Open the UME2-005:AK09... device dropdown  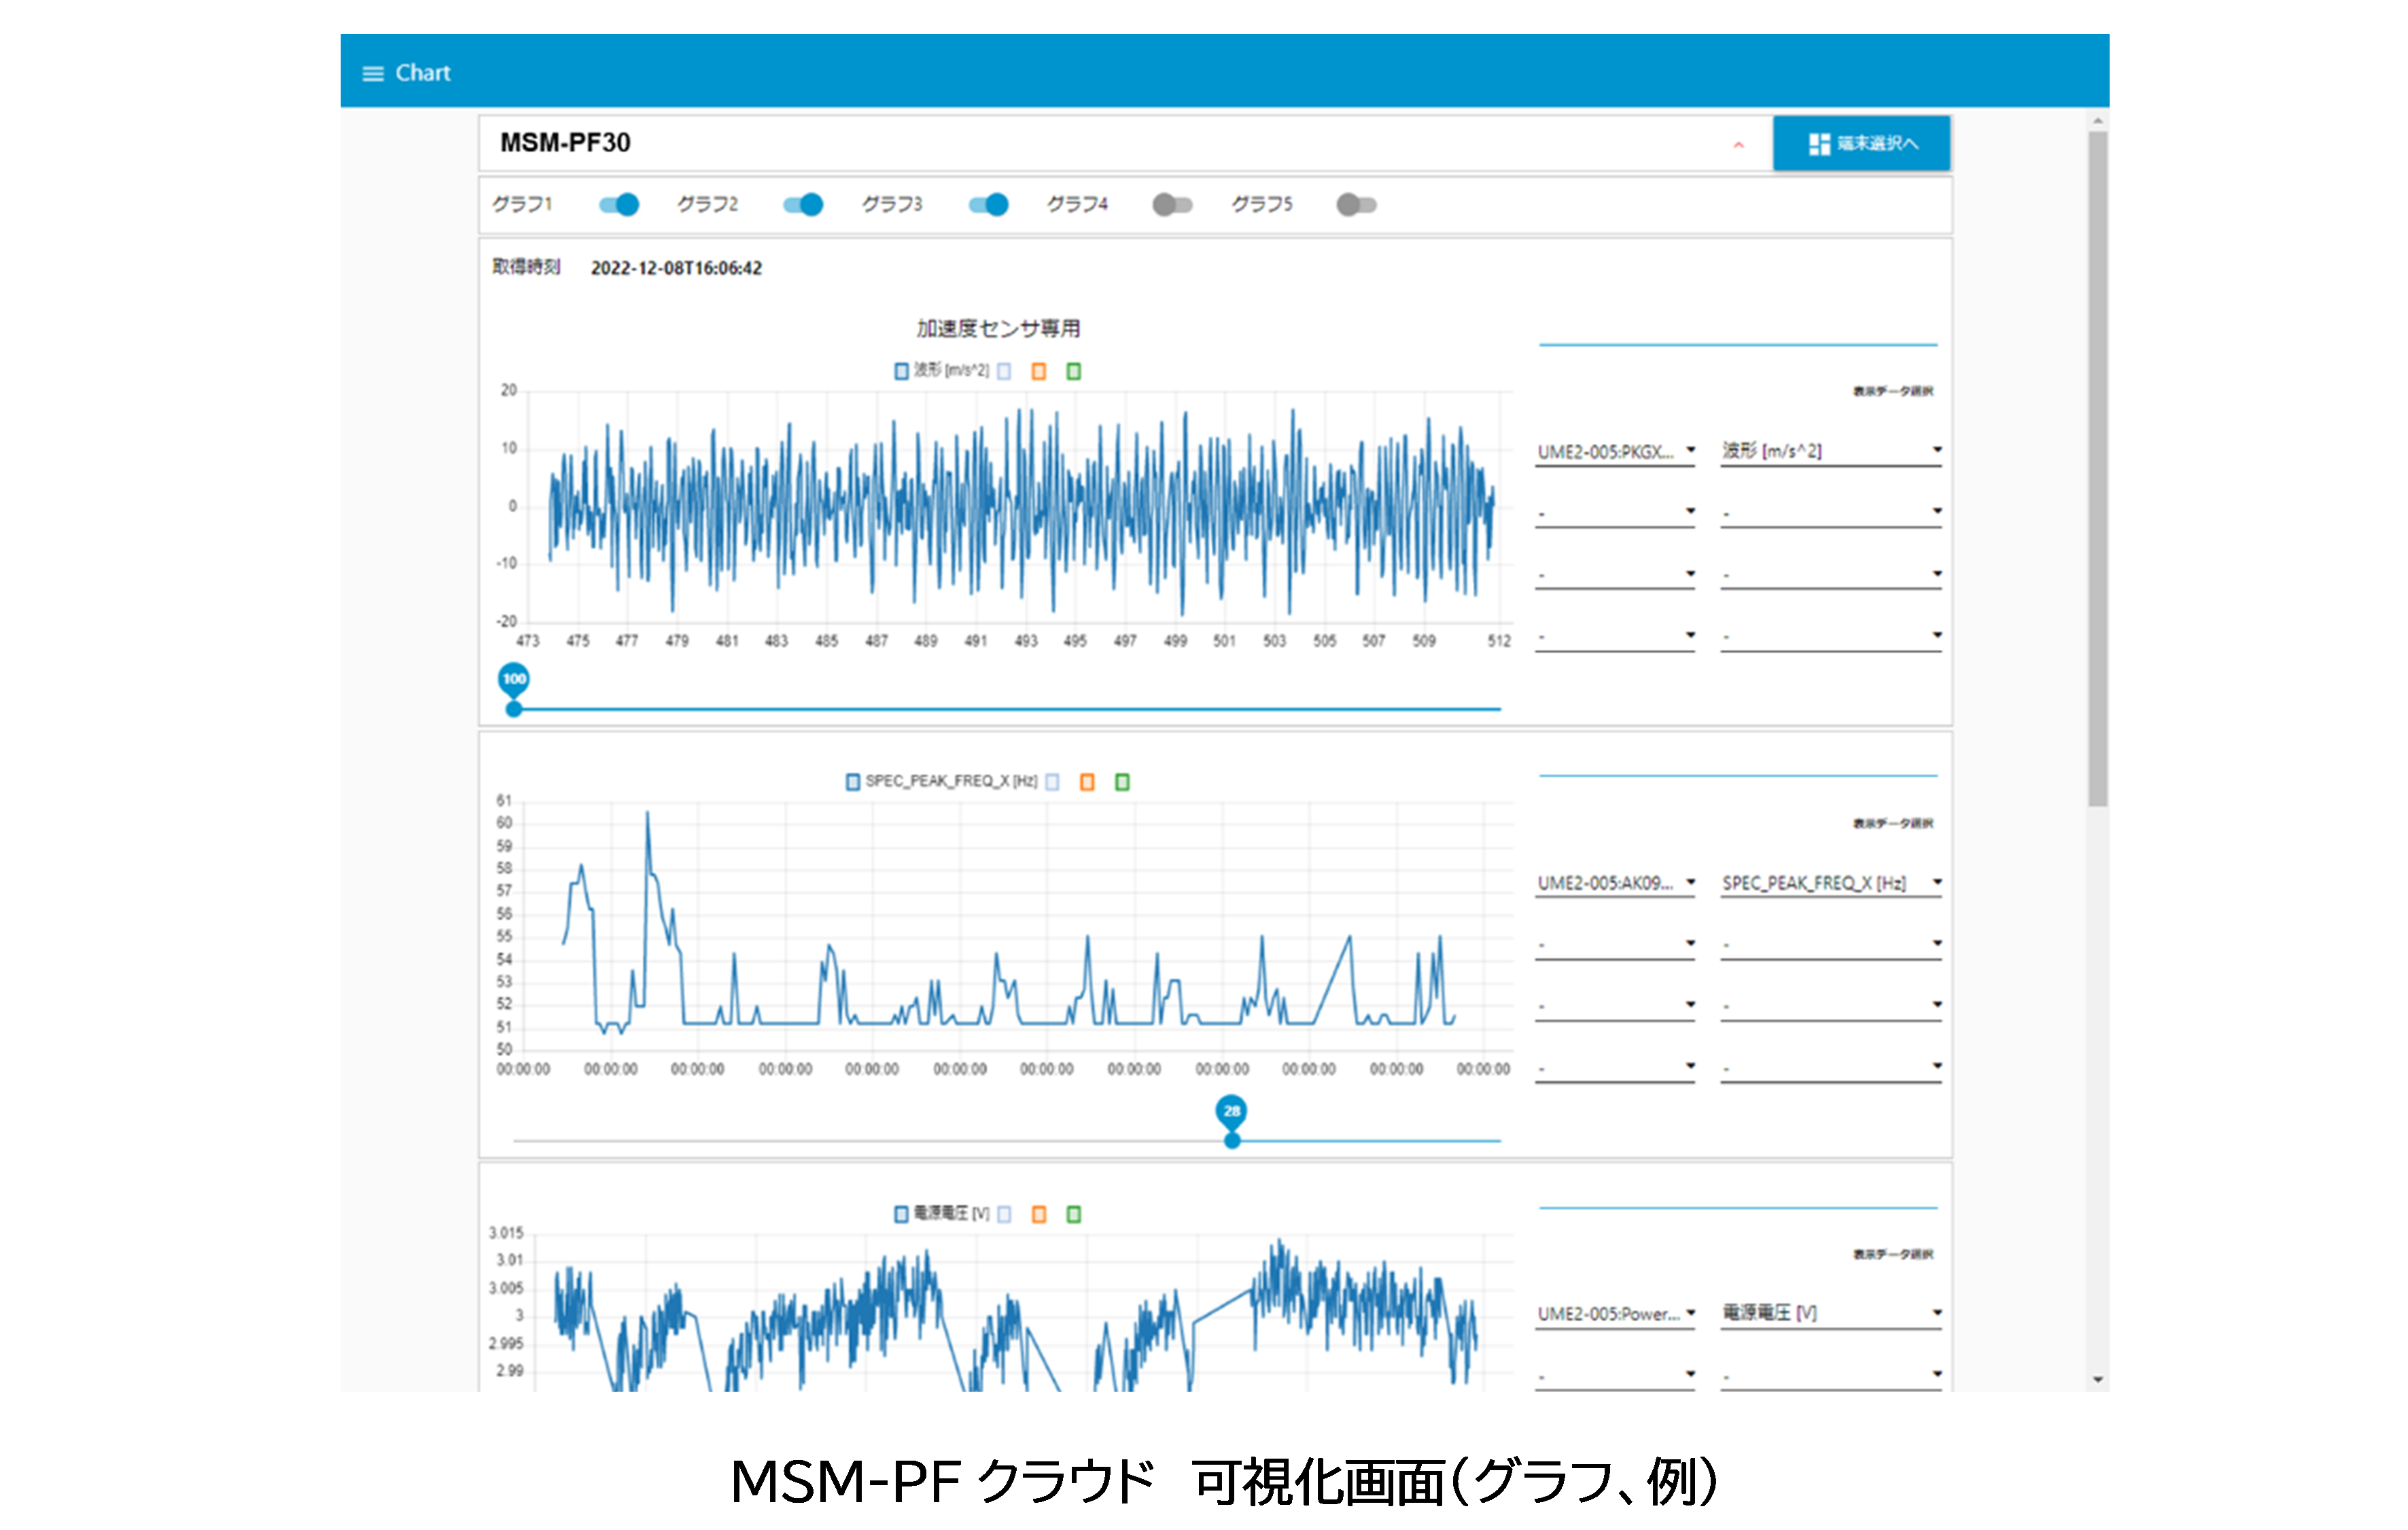pyautogui.click(x=1615, y=883)
